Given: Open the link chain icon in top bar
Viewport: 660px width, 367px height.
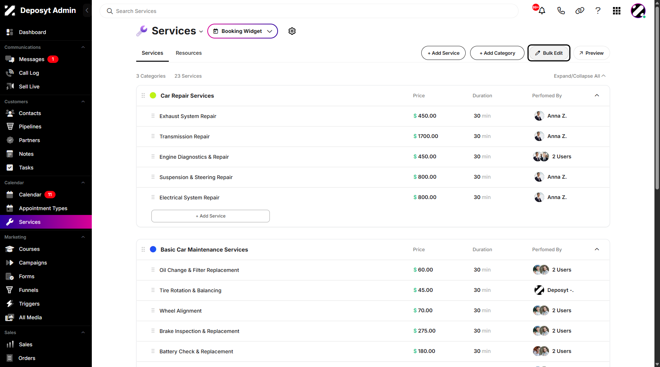Looking at the screenshot, I should [x=580, y=11].
